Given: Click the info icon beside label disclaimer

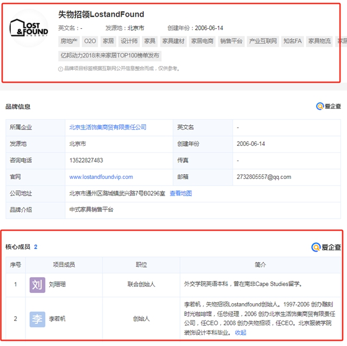Looking at the screenshot, I should click(60, 69).
